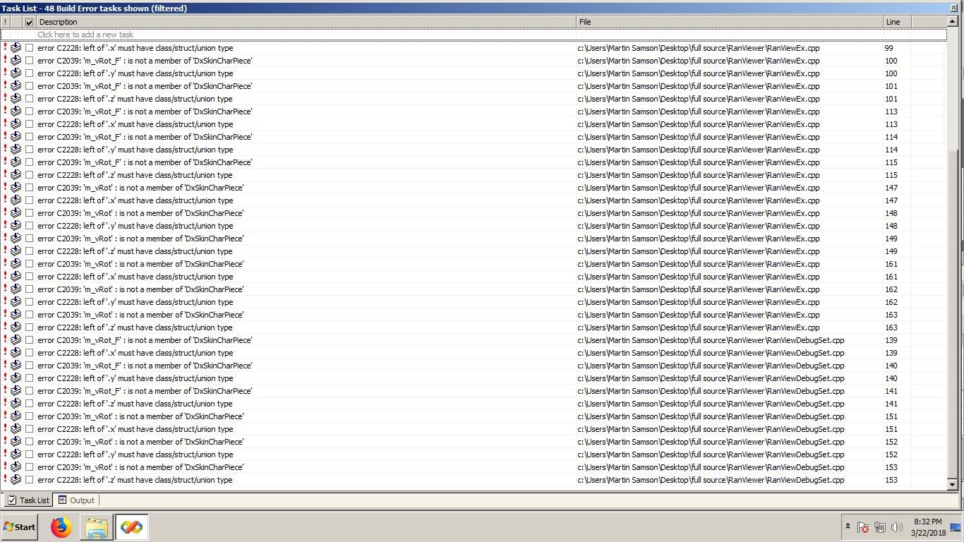Check the box for C2039 line 141 task
964x542 pixels.
(x=29, y=391)
